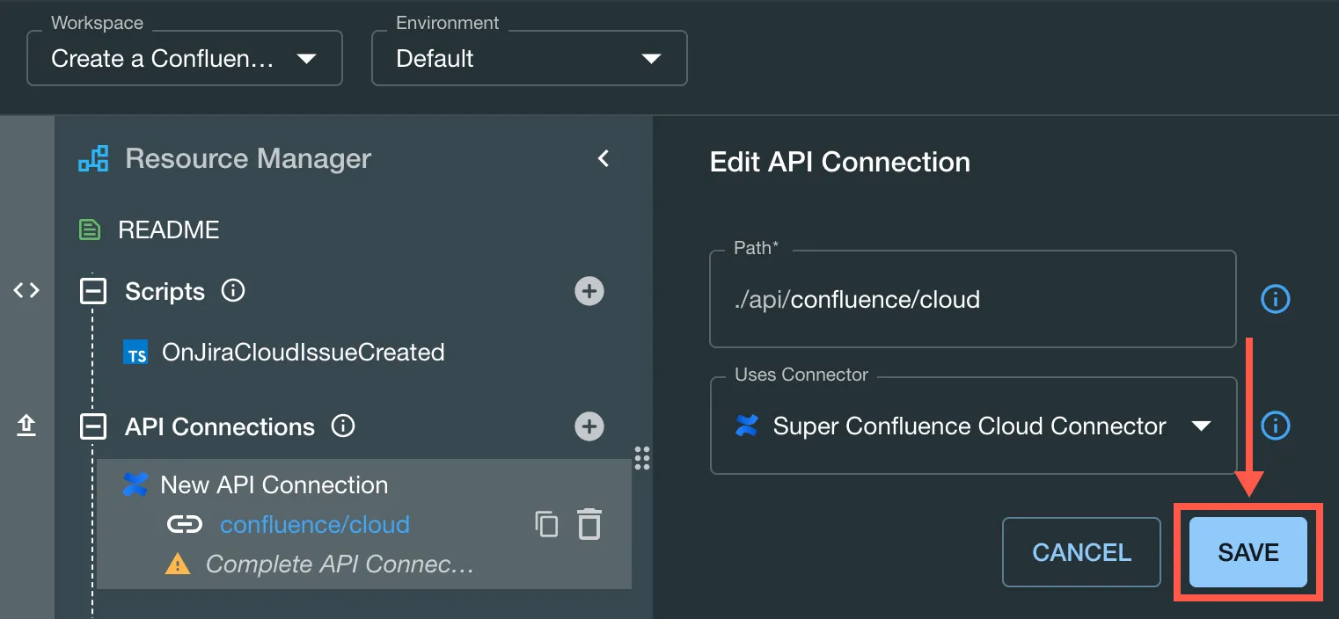Click the TypeScript file icon
The height and width of the screenshot is (619, 1339).
pyautogui.click(x=135, y=353)
